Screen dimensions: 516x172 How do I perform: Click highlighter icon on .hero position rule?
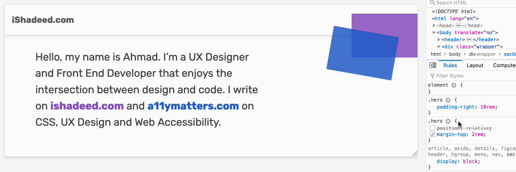point(448,121)
